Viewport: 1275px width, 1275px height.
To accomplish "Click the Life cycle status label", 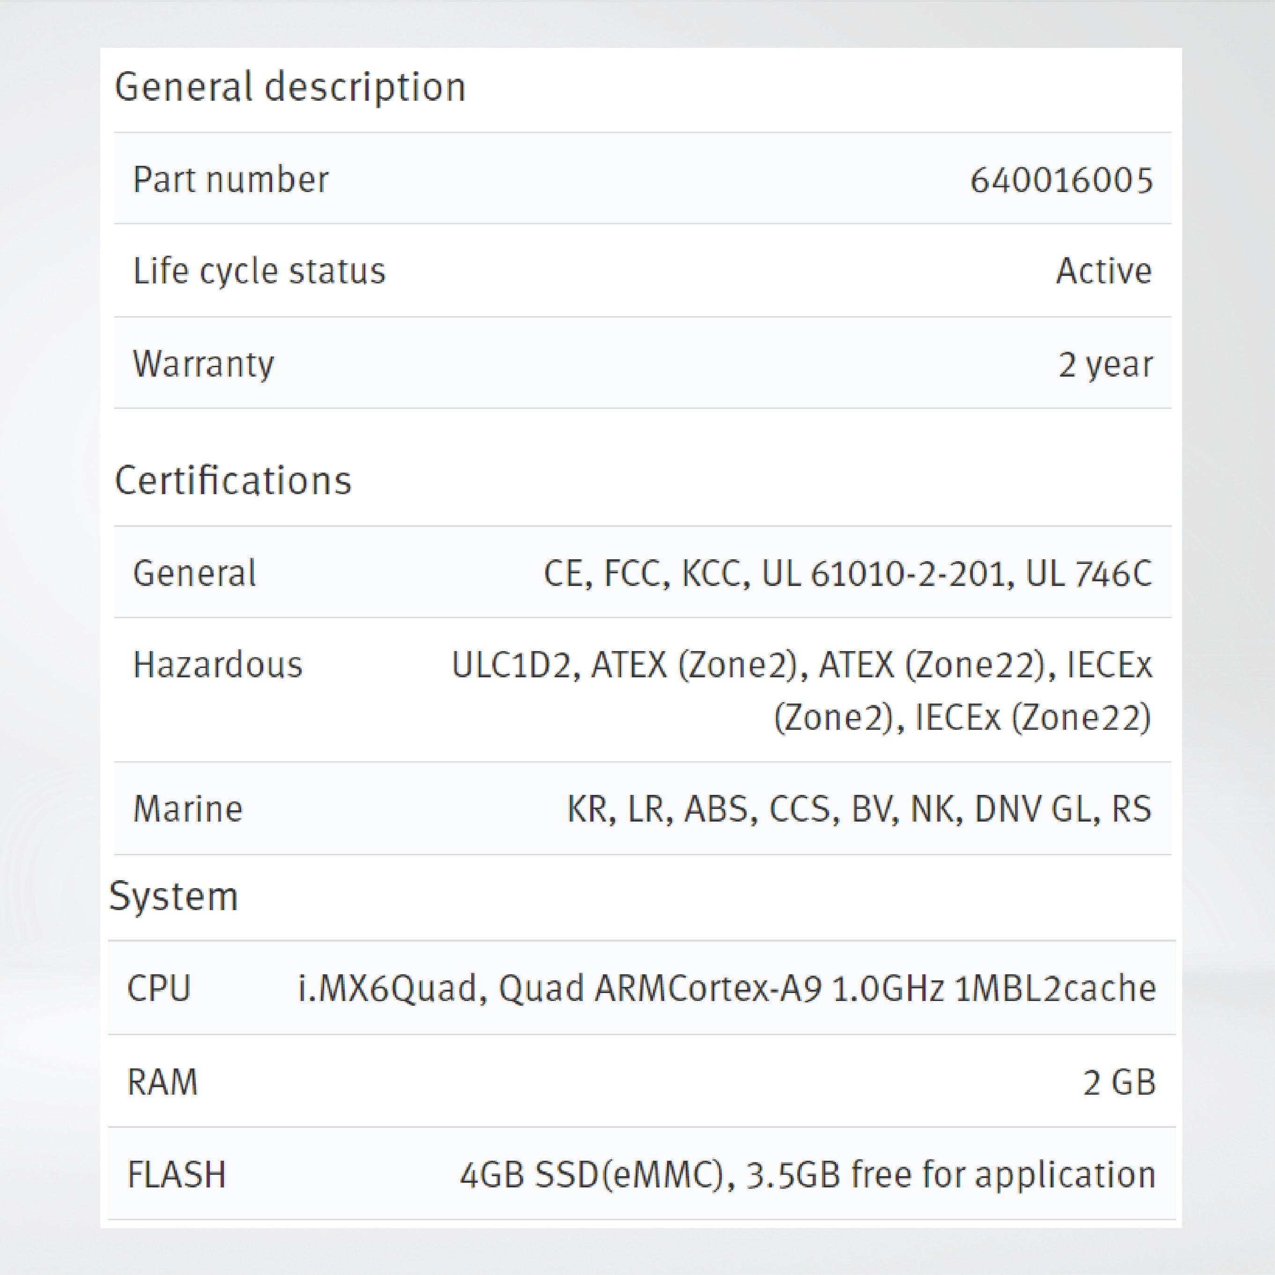I will 259,271.
